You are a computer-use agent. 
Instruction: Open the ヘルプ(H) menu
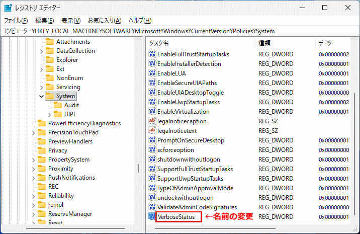140,21
